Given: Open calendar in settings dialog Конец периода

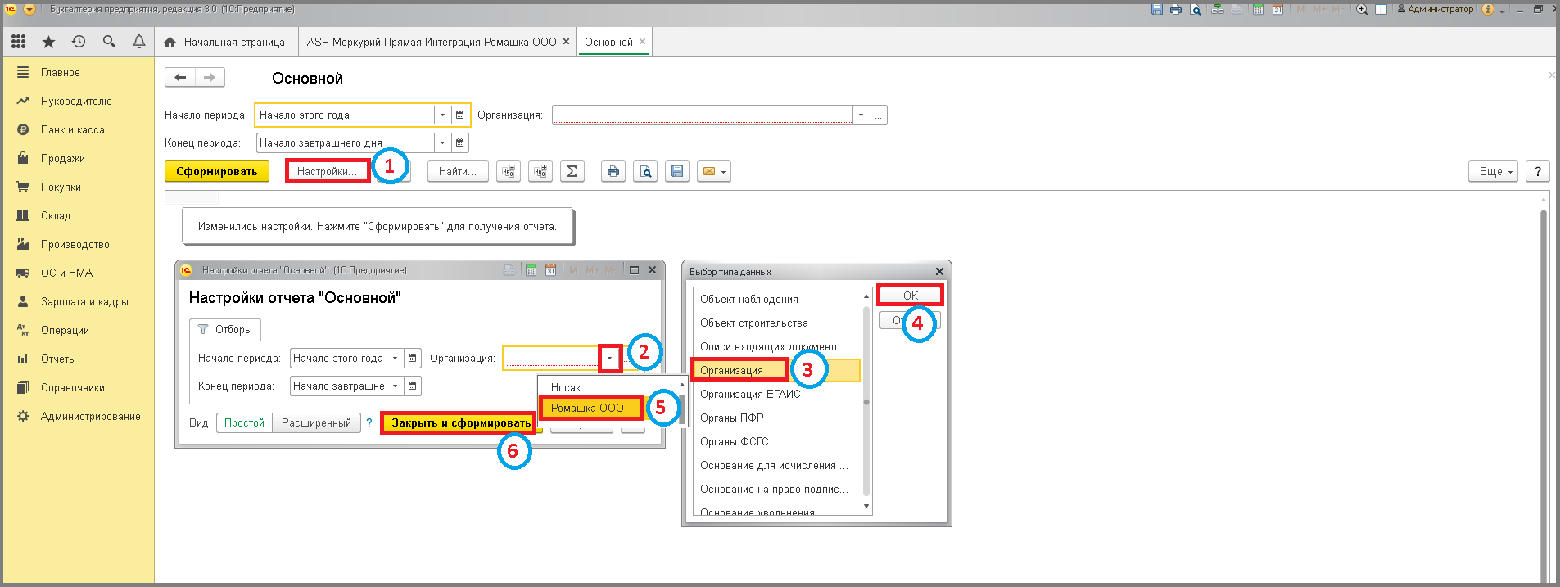Looking at the screenshot, I should pyautogui.click(x=413, y=386).
